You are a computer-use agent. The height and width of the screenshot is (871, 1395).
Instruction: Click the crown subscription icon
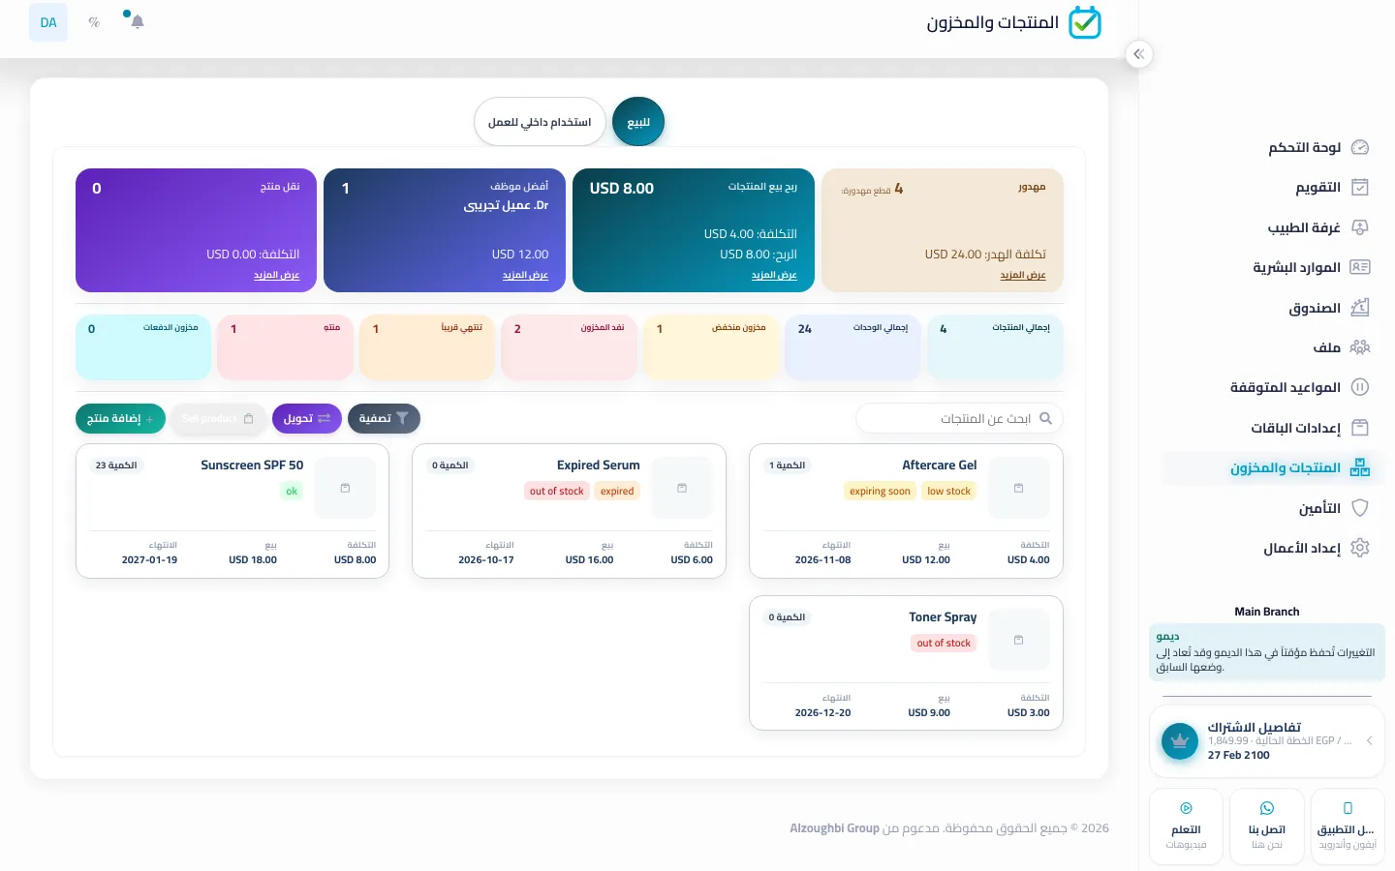1180,741
